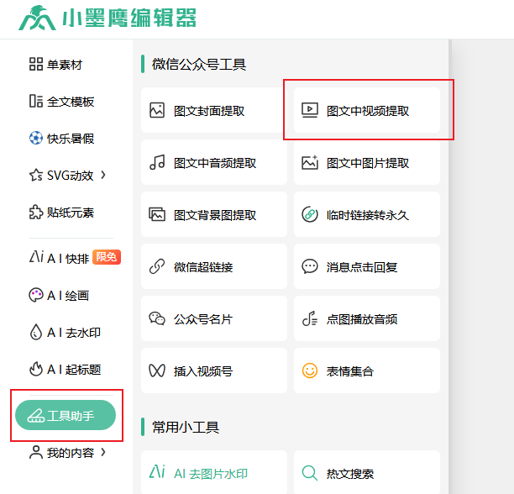Screen dimensions: 514x494
Task: Select the 全文模板 layout icon
Action: [x=36, y=101]
